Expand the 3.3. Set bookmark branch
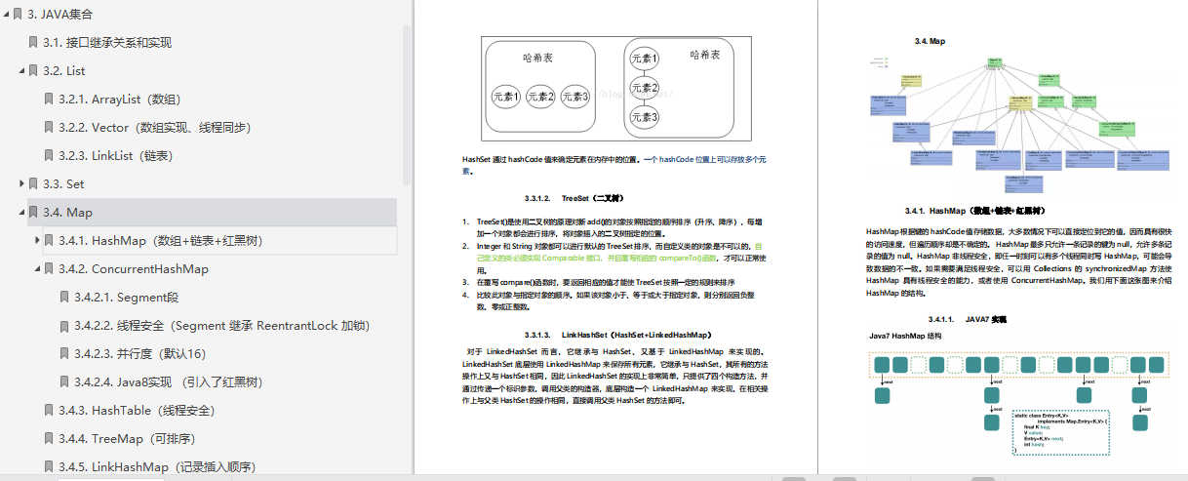 pos(21,183)
